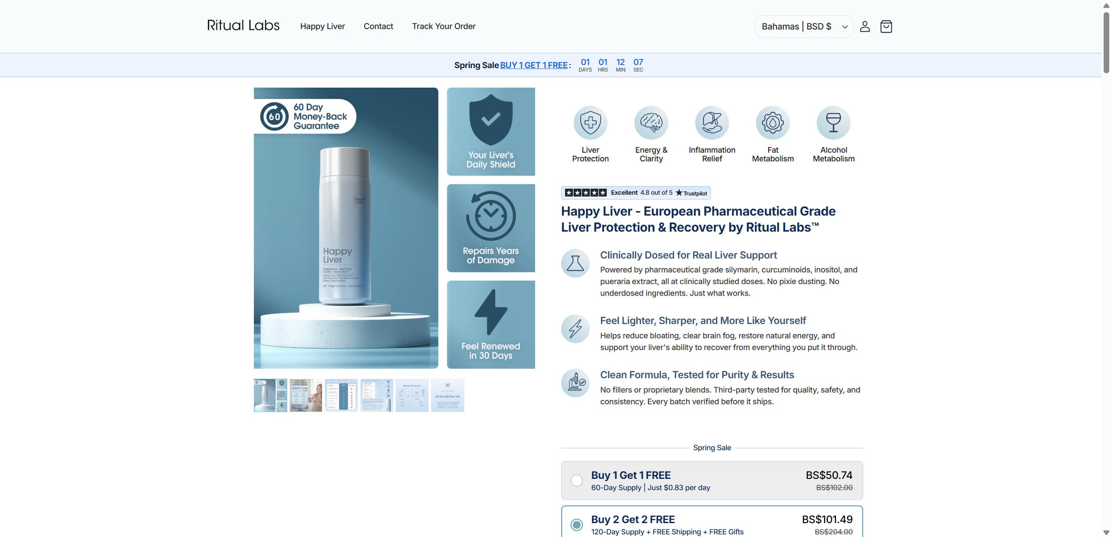Click the Alcohol Metabolism wine glass icon

coord(833,123)
